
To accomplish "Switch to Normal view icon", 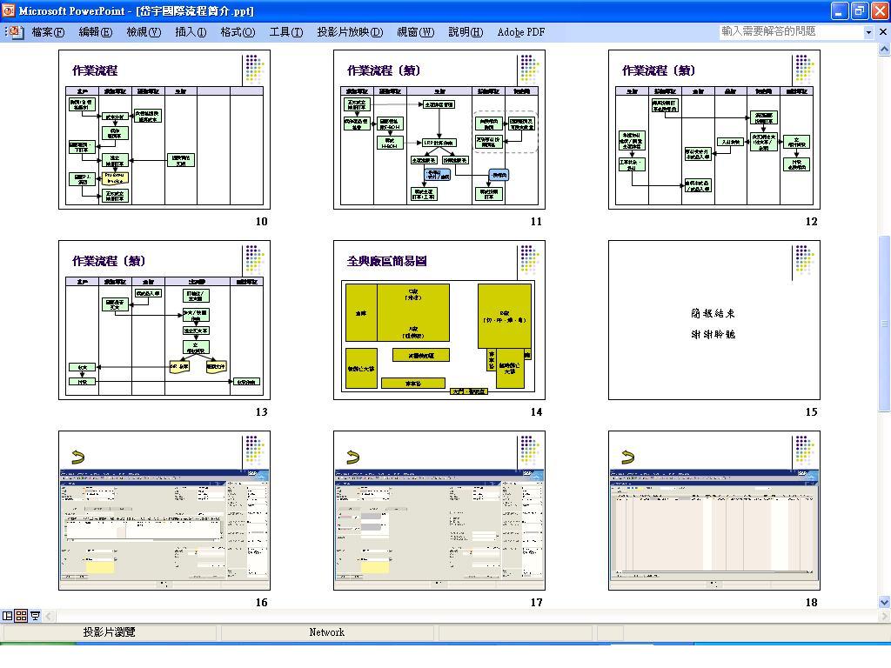I will [8, 616].
